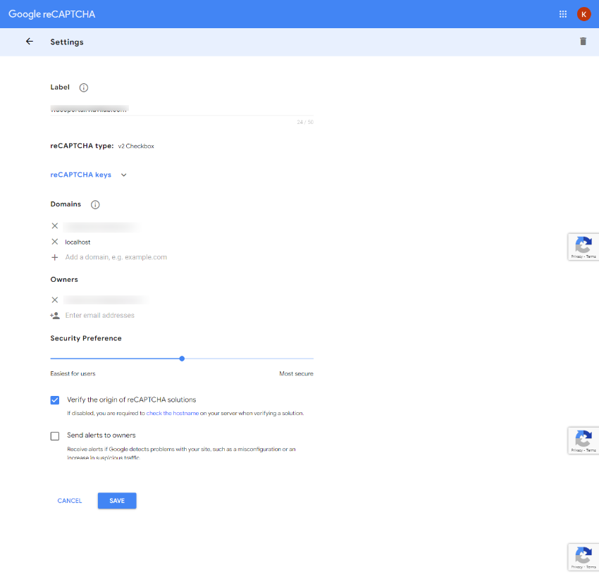
Task: Remove the localhost domain
Action: [55, 242]
